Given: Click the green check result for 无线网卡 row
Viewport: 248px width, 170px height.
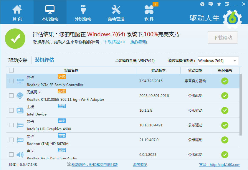Looking at the screenshot, I should [x=225, y=96].
